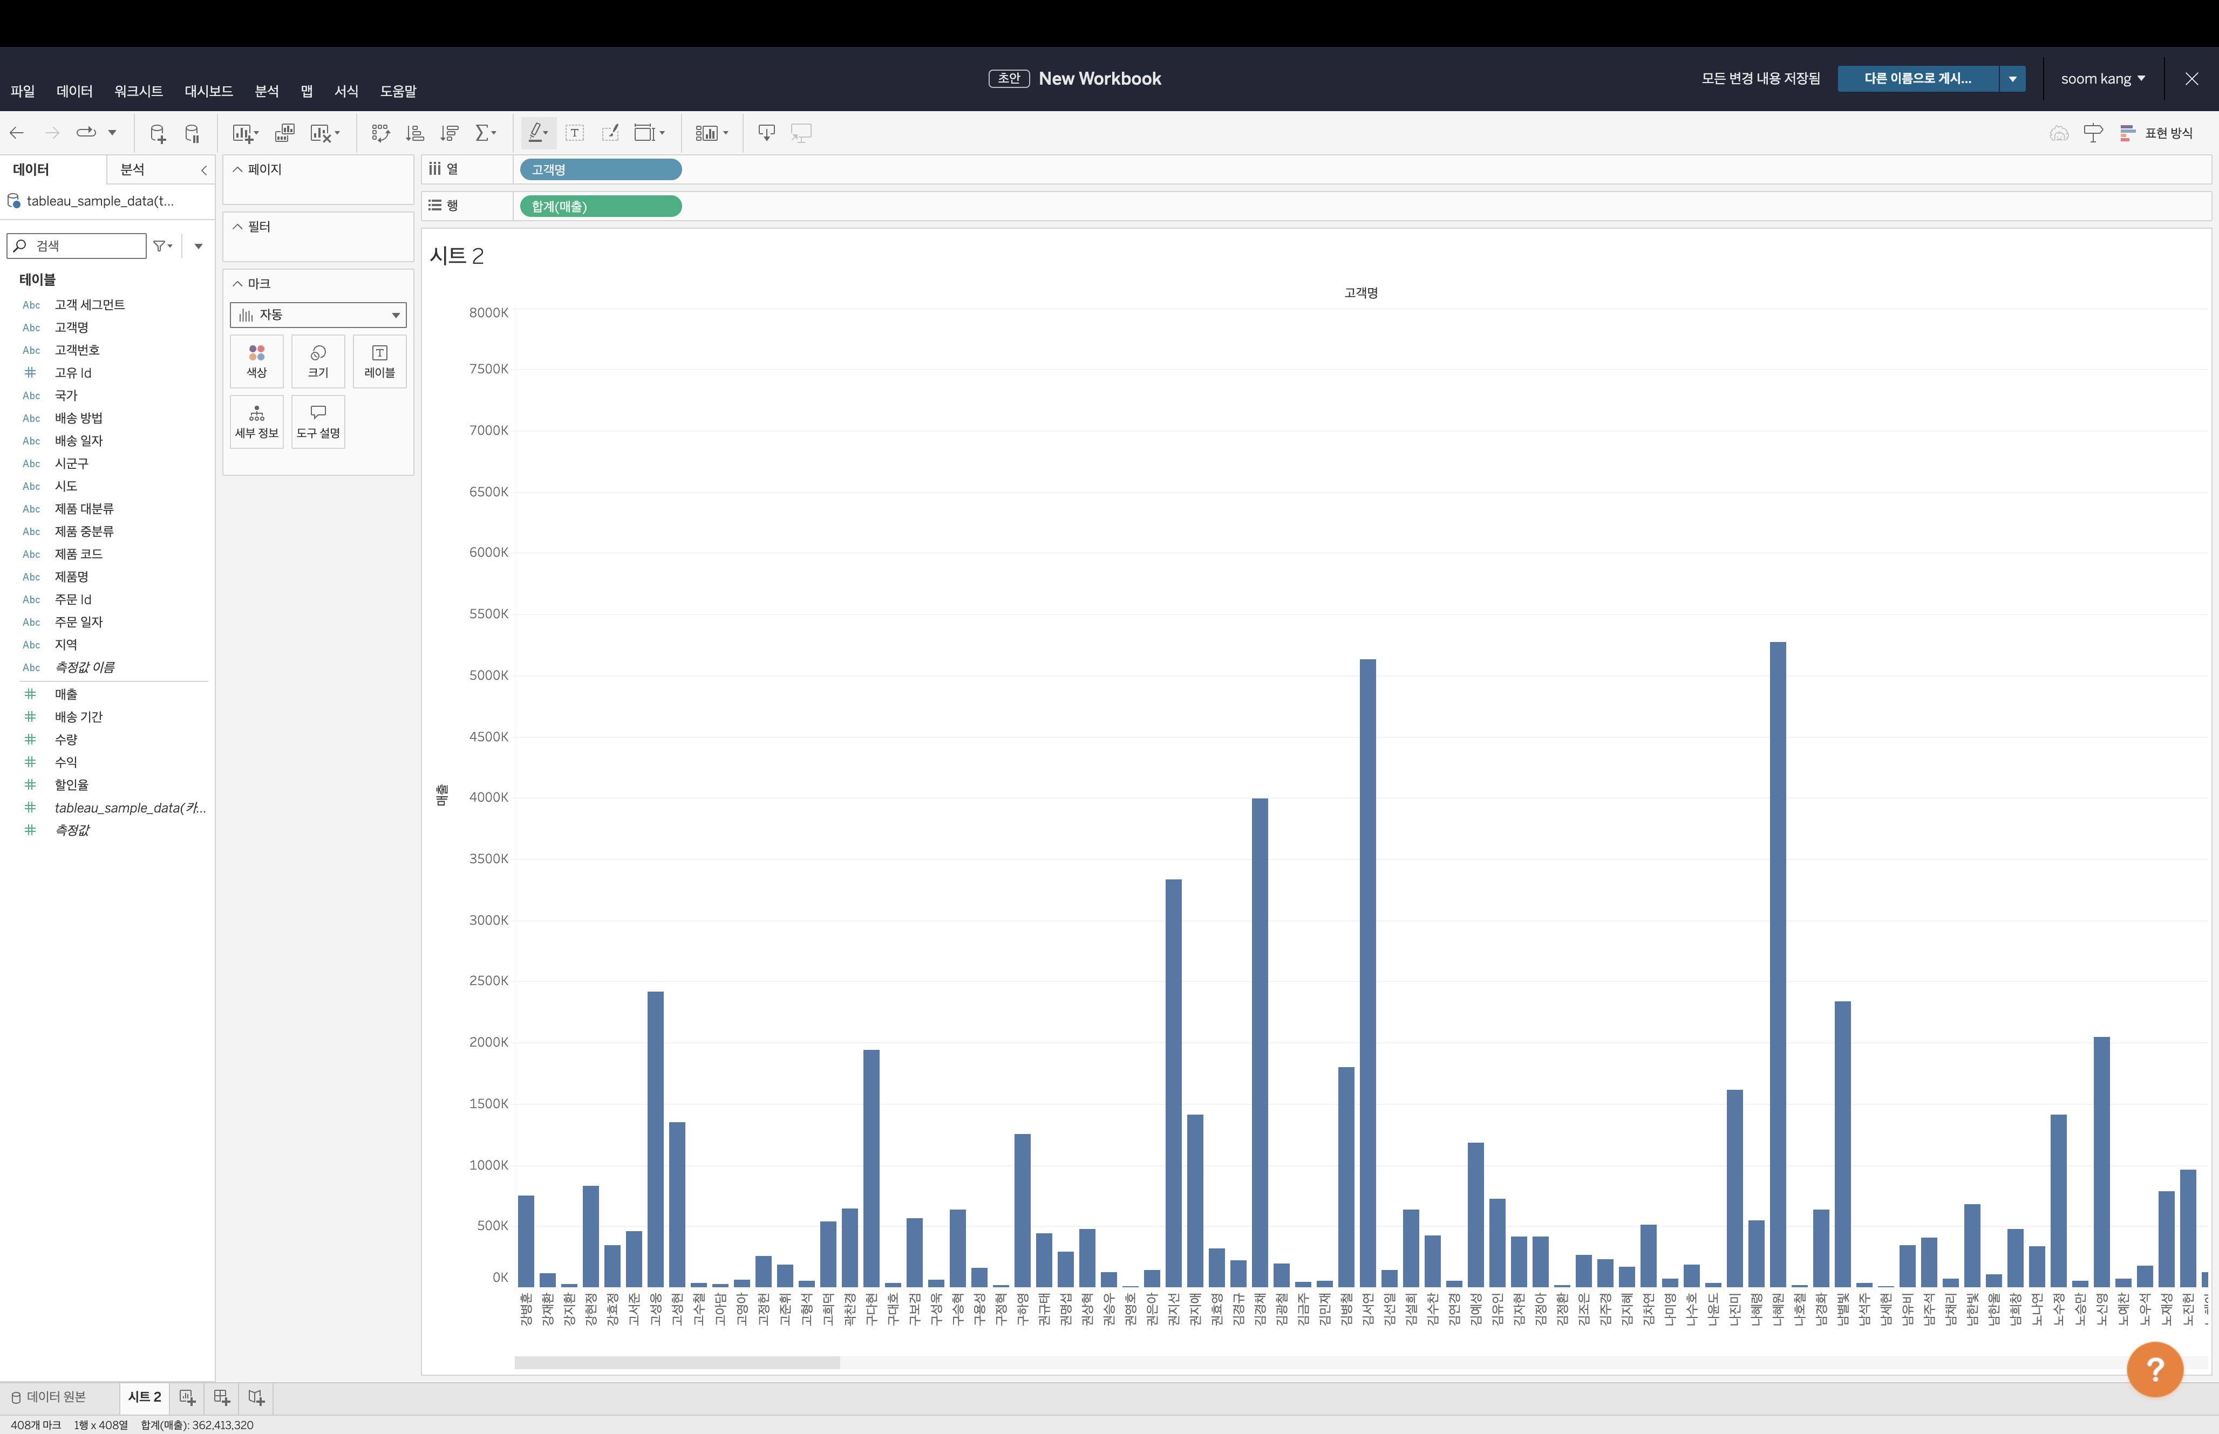2219x1434 pixels.
Task: Open the fit view dropdown arrow
Action: [662, 133]
